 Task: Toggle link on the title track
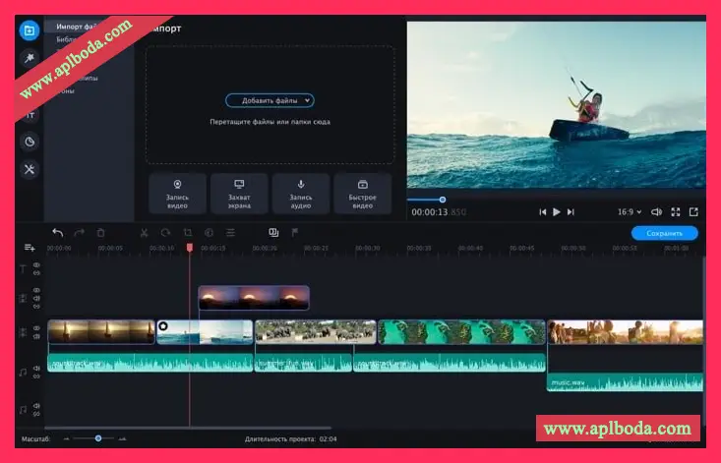pos(36,273)
